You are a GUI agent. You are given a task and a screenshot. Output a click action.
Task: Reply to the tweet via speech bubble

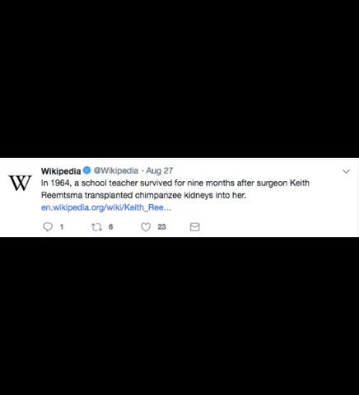48,227
